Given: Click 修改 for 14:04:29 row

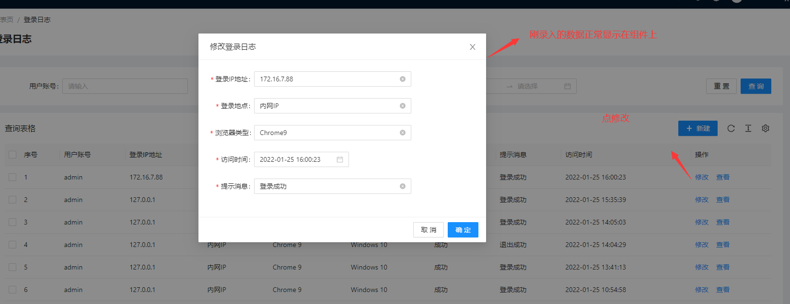Looking at the screenshot, I should click(702, 245).
